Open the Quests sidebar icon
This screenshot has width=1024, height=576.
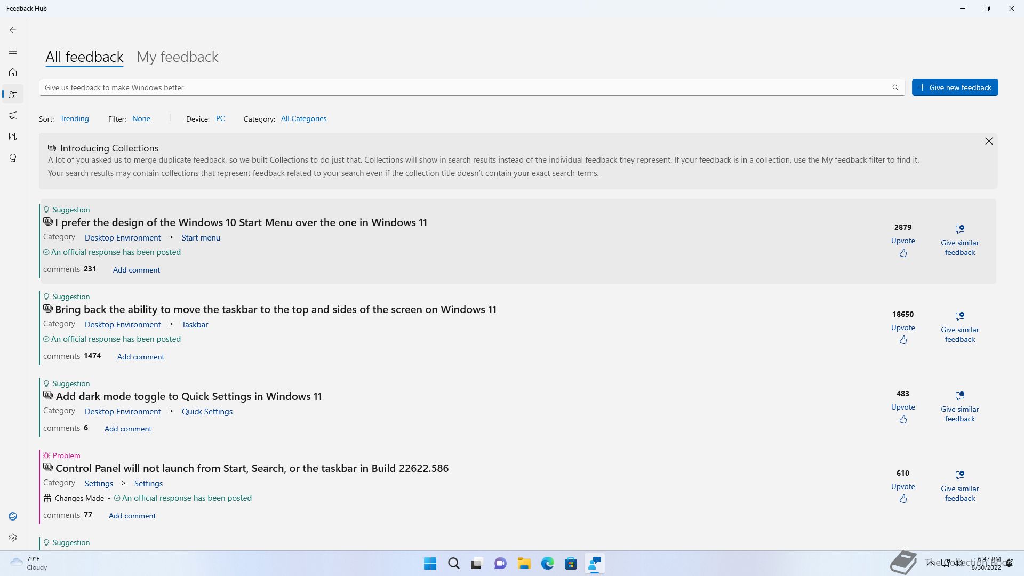click(x=13, y=137)
